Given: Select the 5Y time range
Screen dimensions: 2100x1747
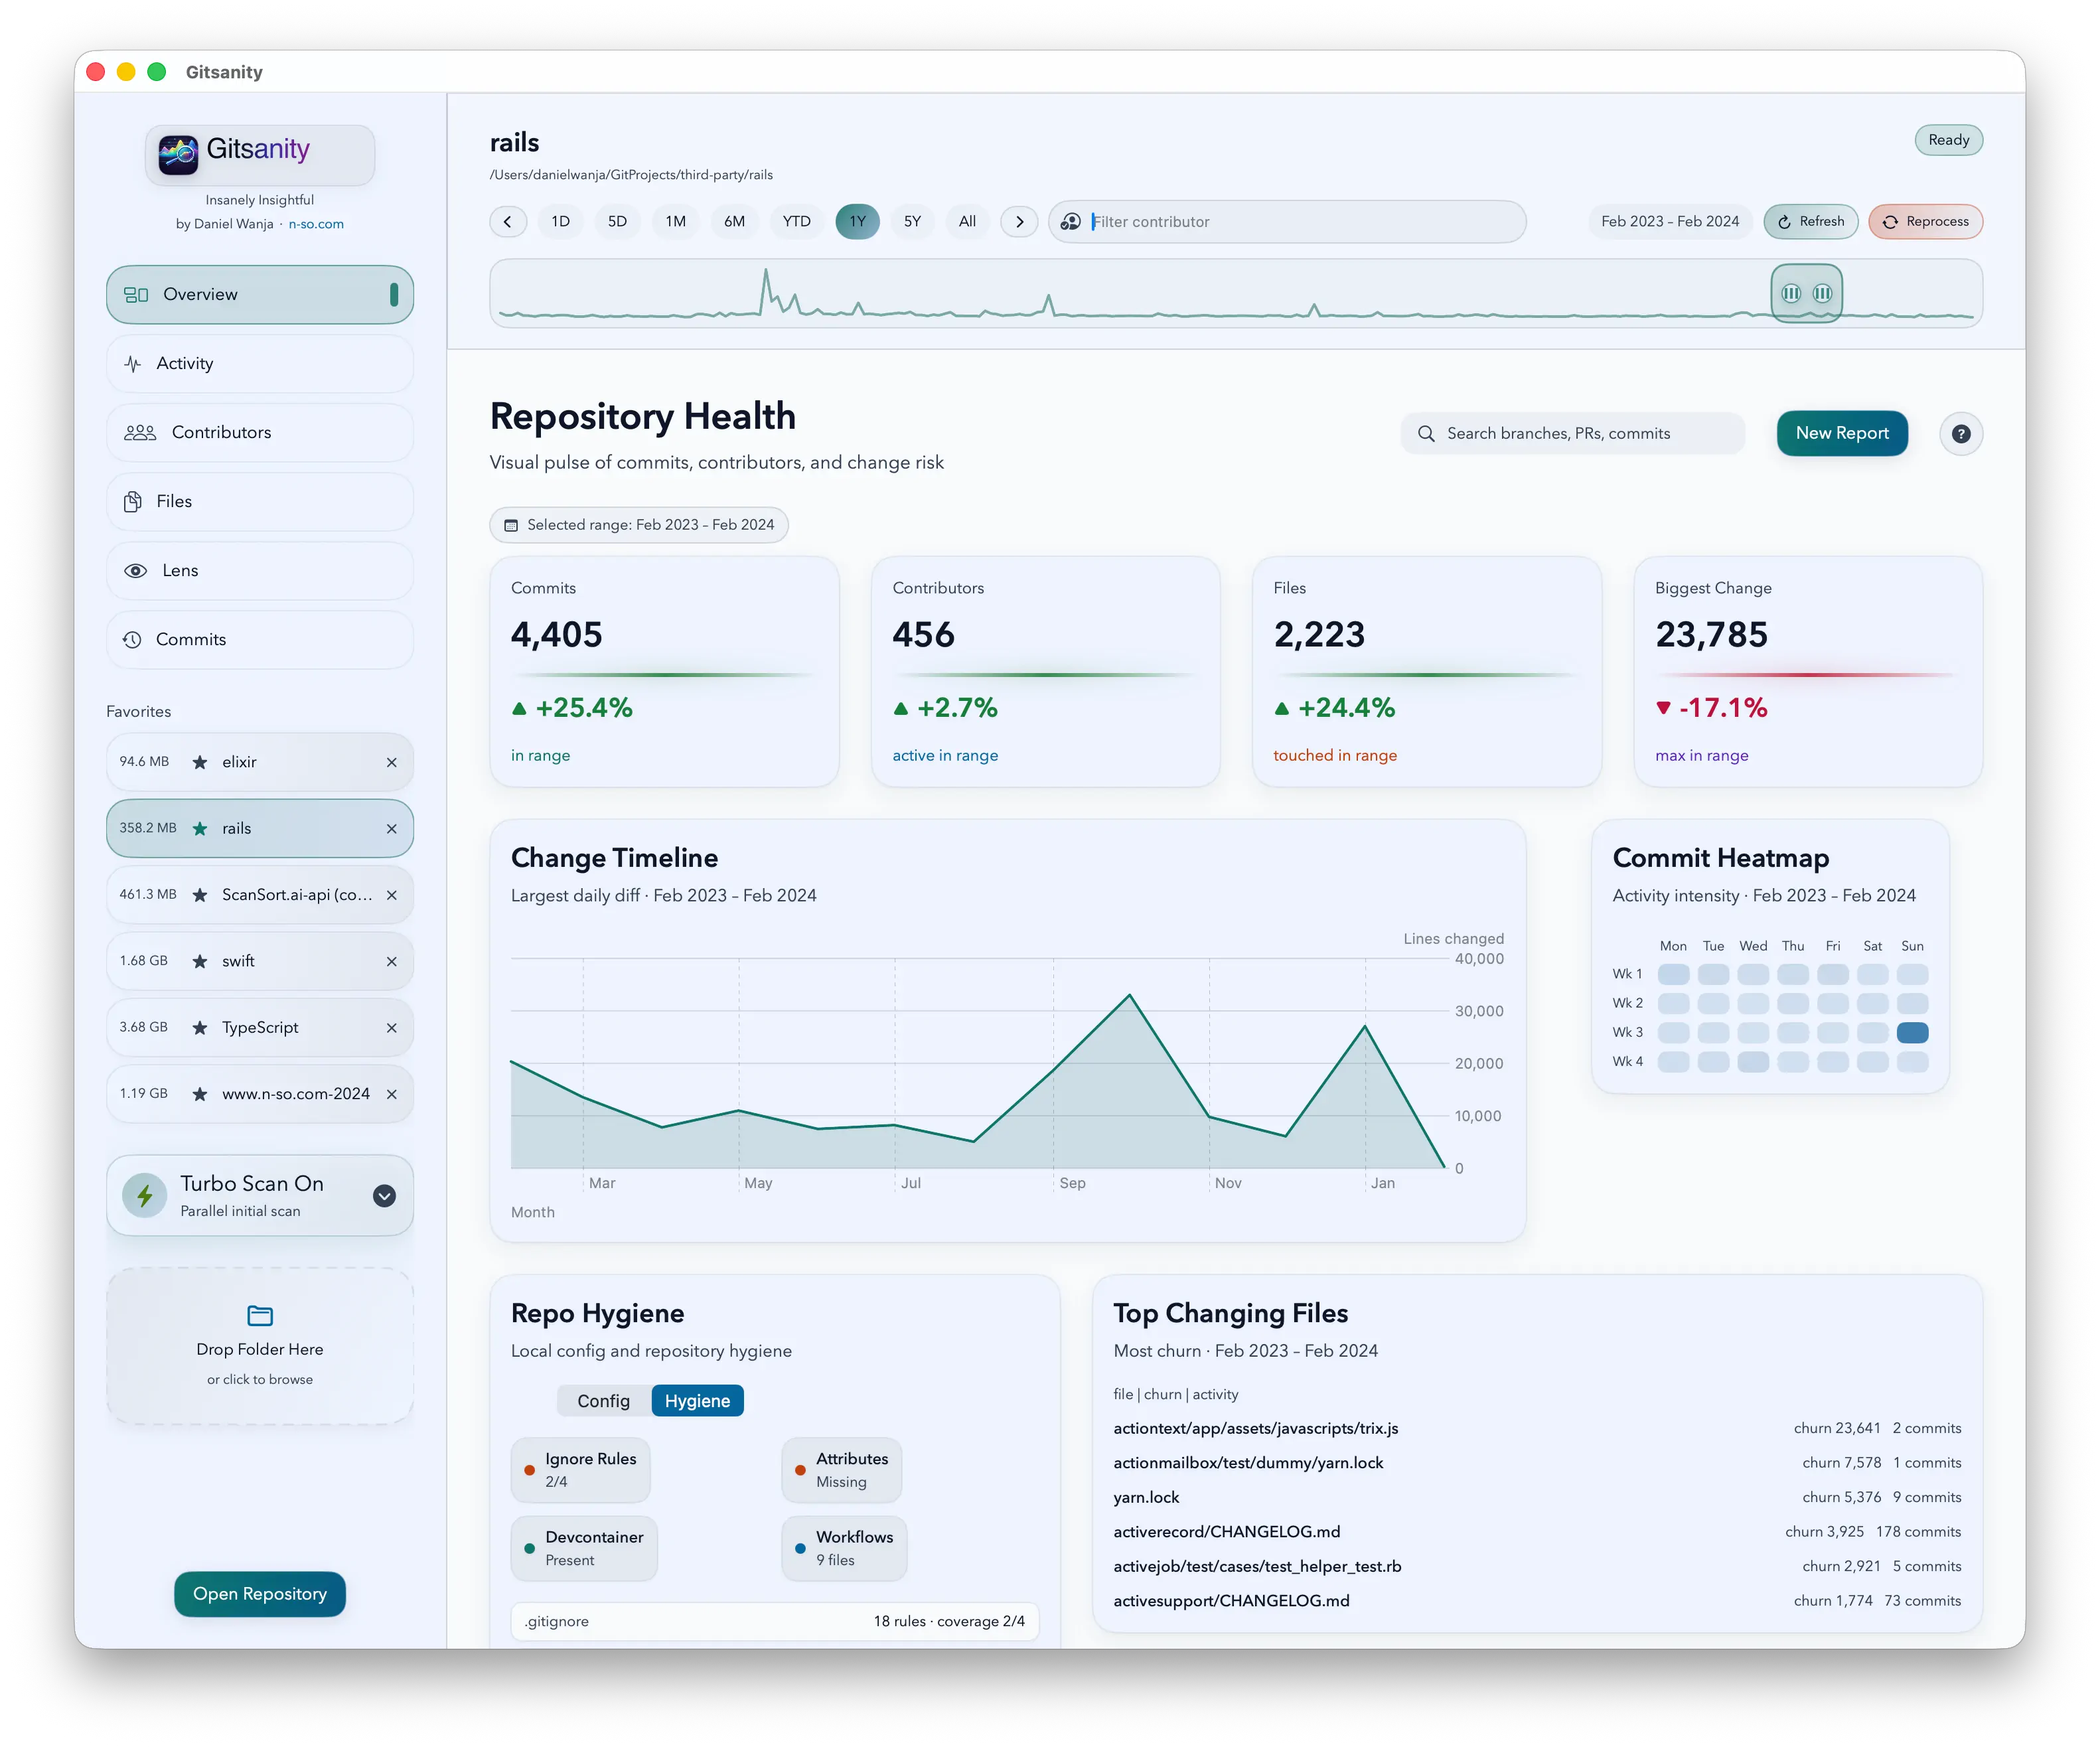Looking at the screenshot, I should [913, 222].
